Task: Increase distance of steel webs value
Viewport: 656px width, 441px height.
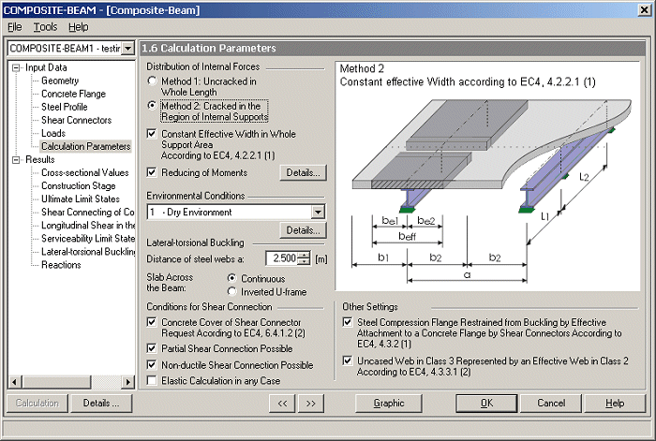Action: pos(305,255)
